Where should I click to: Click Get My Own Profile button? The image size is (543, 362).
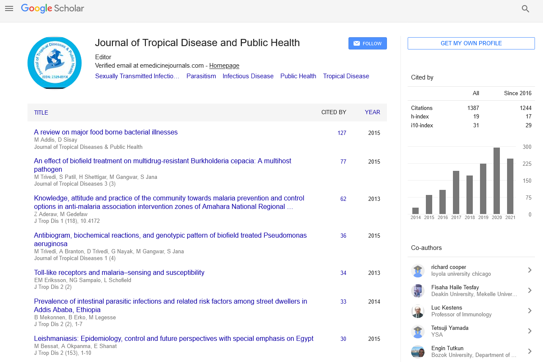click(x=471, y=43)
